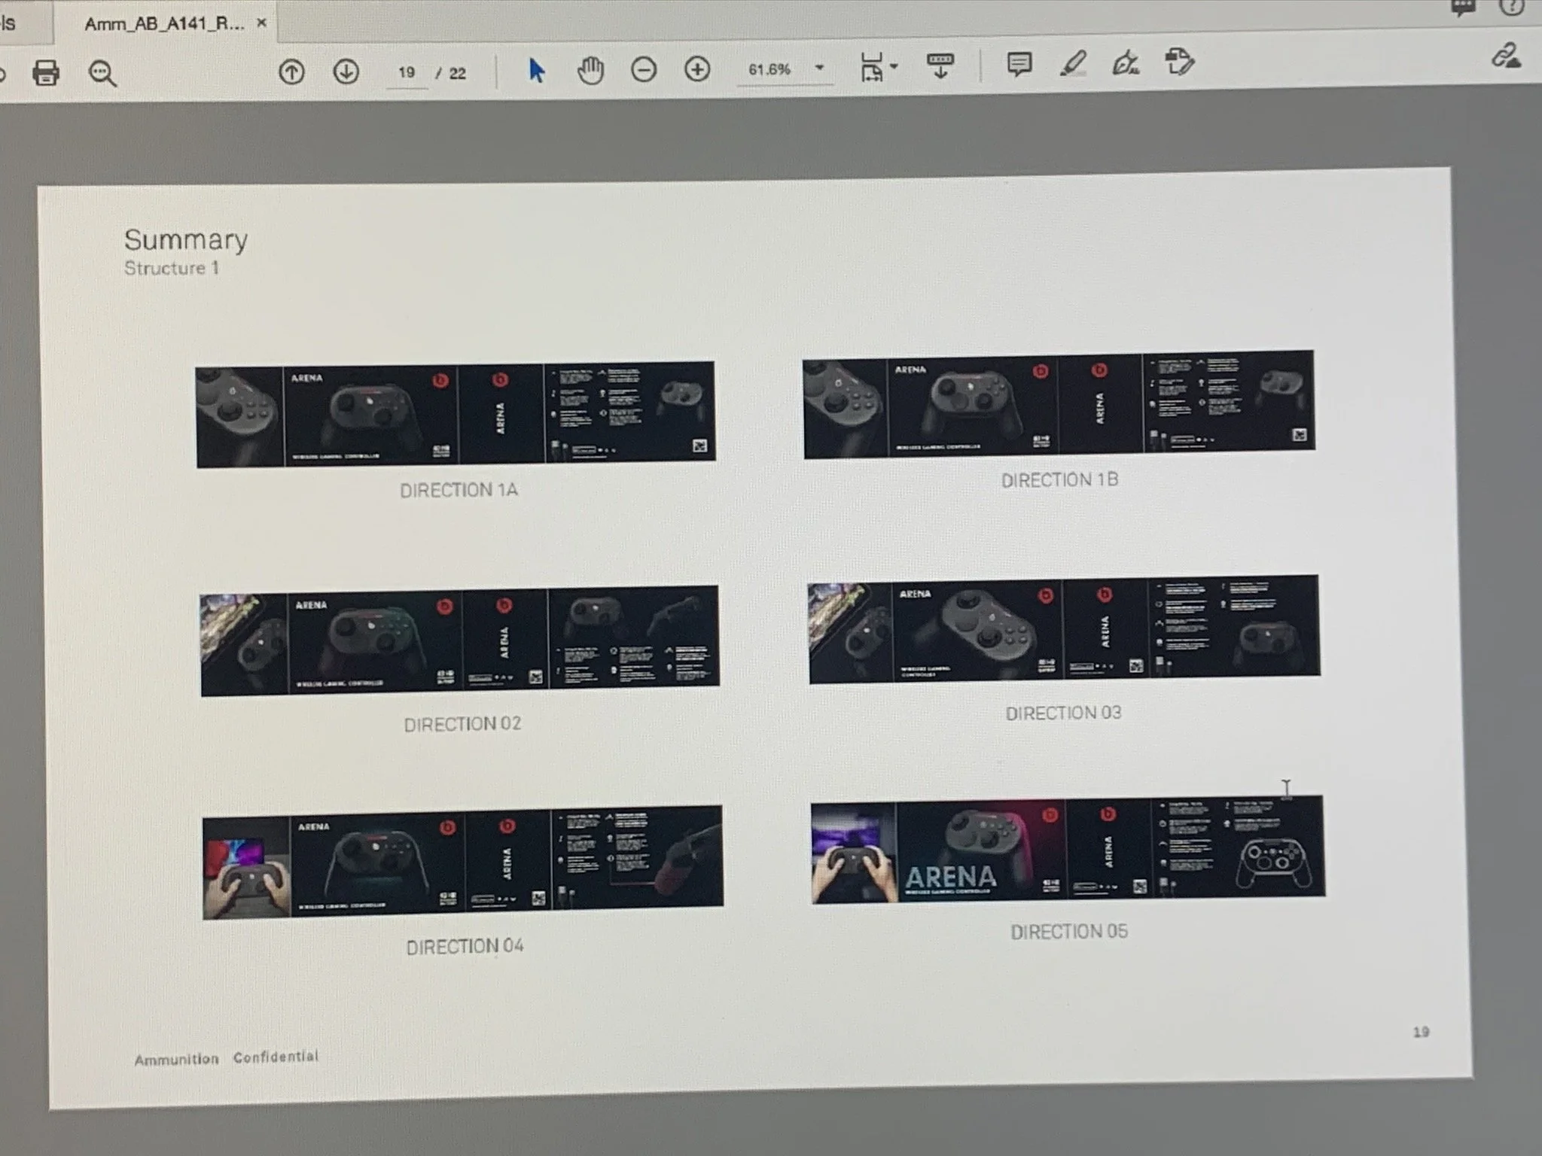Click the print icon
The width and height of the screenshot is (1542, 1156).
coord(45,73)
